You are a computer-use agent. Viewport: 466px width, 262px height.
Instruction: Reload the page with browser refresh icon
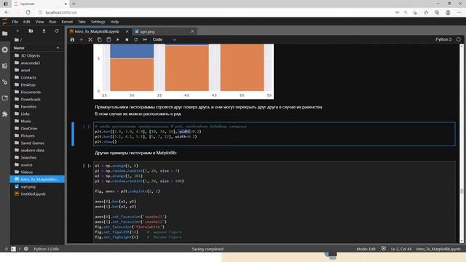tap(28, 12)
